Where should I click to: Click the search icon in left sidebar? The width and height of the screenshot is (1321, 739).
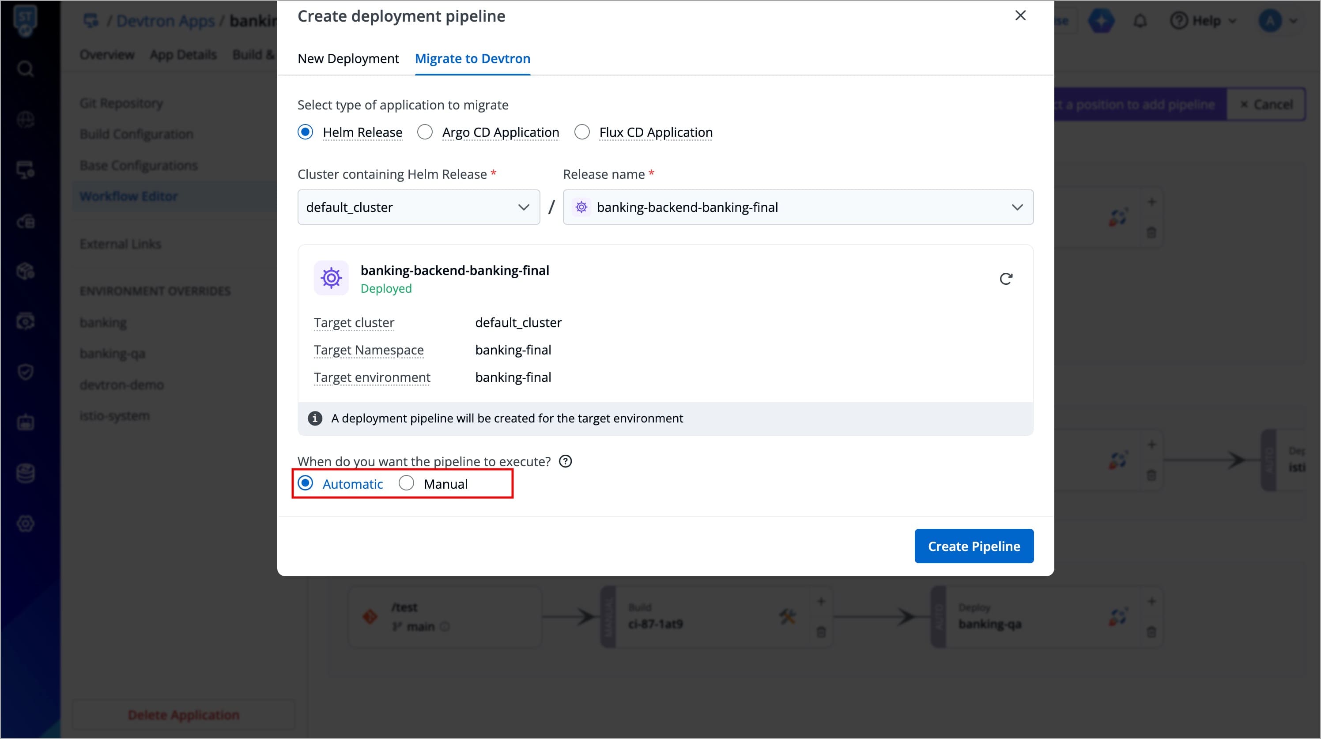(25, 69)
